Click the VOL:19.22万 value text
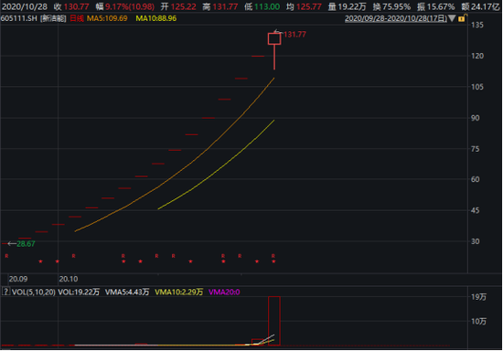This screenshot has height=351, width=503. point(79,292)
